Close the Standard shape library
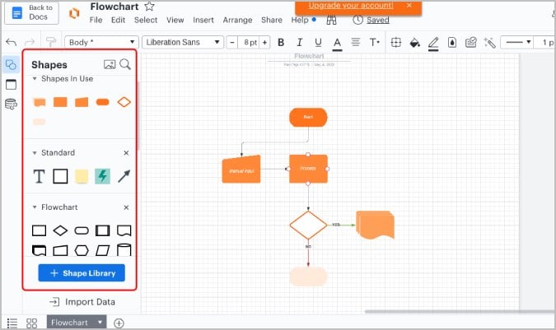The height and width of the screenshot is (330, 556). (126, 153)
